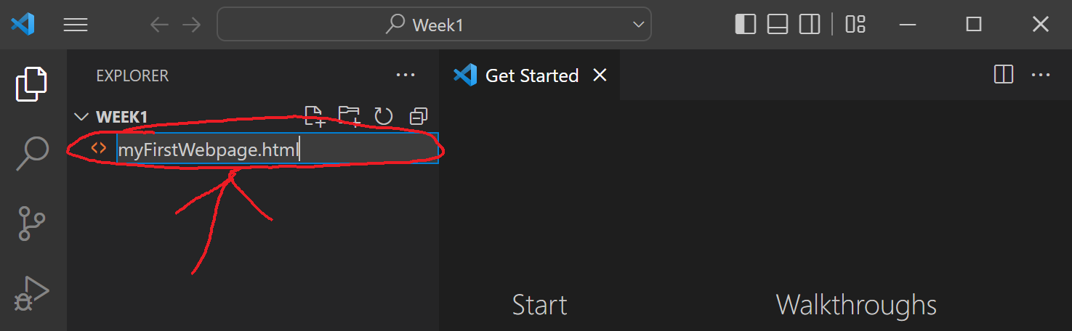Toggle the secondary side bar visibility
This screenshot has height=331, width=1072.
pyautogui.click(x=810, y=25)
